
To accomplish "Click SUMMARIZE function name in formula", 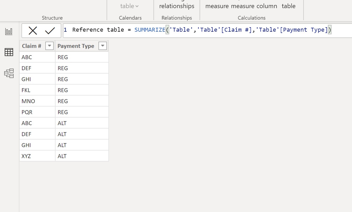I will pyautogui.click(x=150, y=30).
